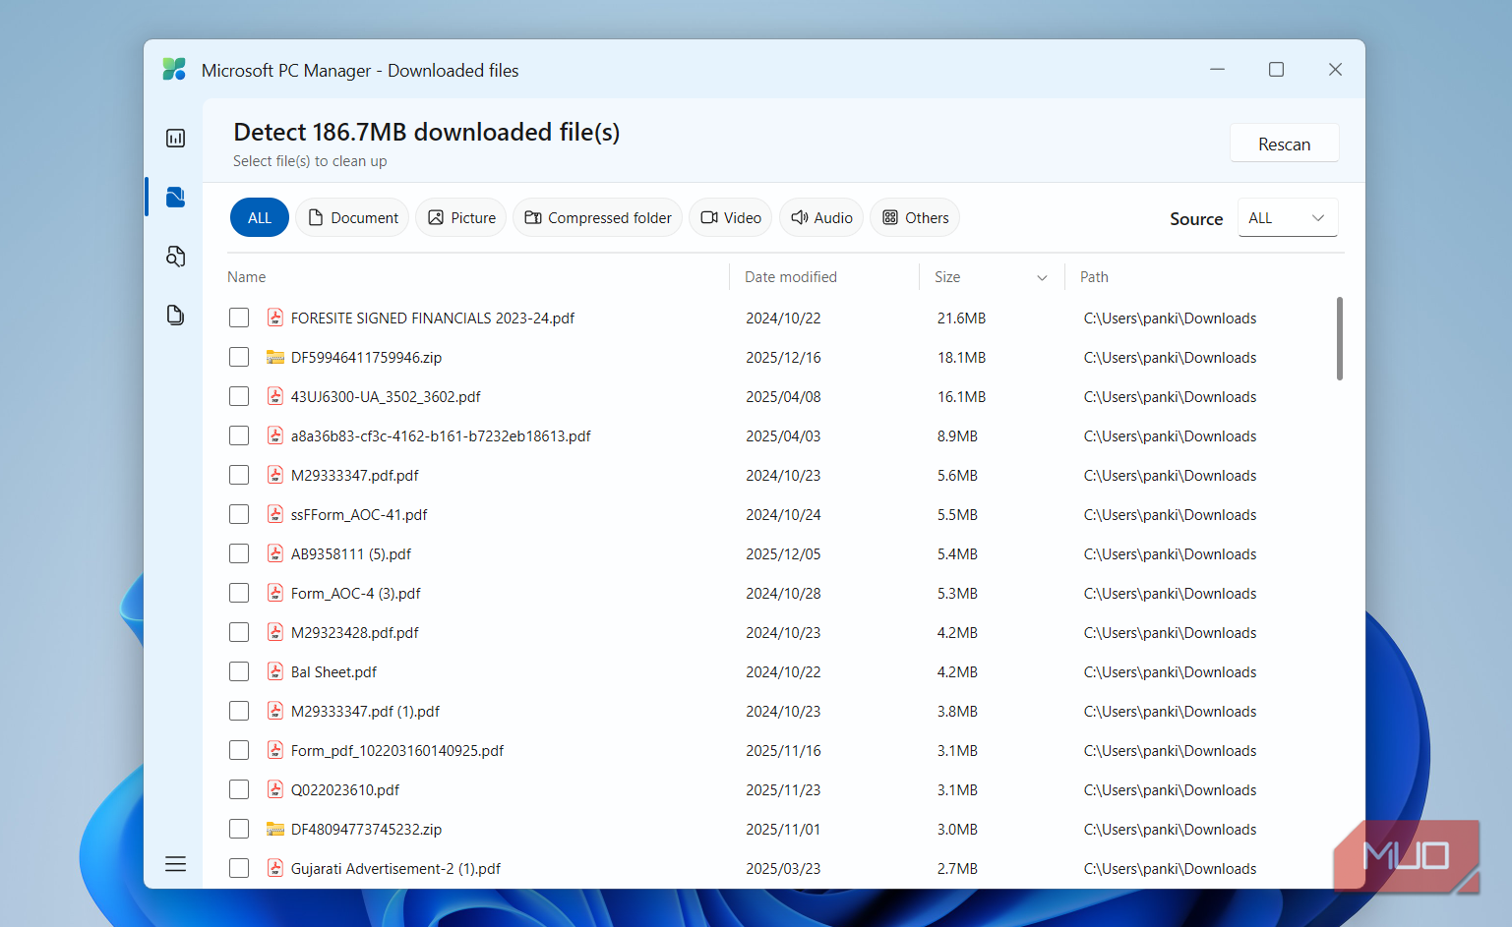
Task: Sort by the Name column header
Action: point(247,277)
